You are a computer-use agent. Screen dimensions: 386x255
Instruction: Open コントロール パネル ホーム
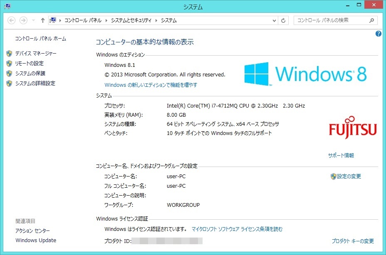point(41,39)
